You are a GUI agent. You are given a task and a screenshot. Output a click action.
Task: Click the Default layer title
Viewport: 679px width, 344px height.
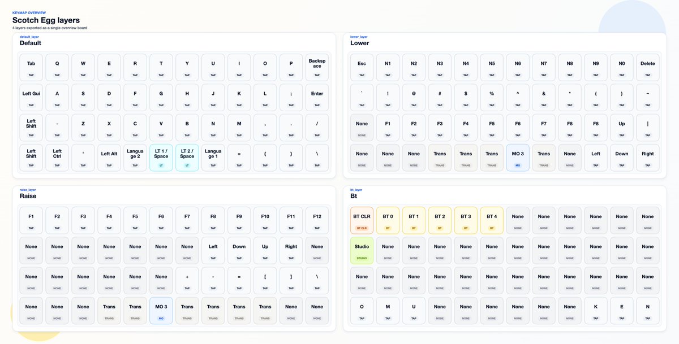click(x=30, y=42)
